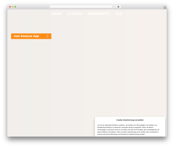Open the FAQ page
The width and height of the screenshot is (174, 147).
point(119,14)
